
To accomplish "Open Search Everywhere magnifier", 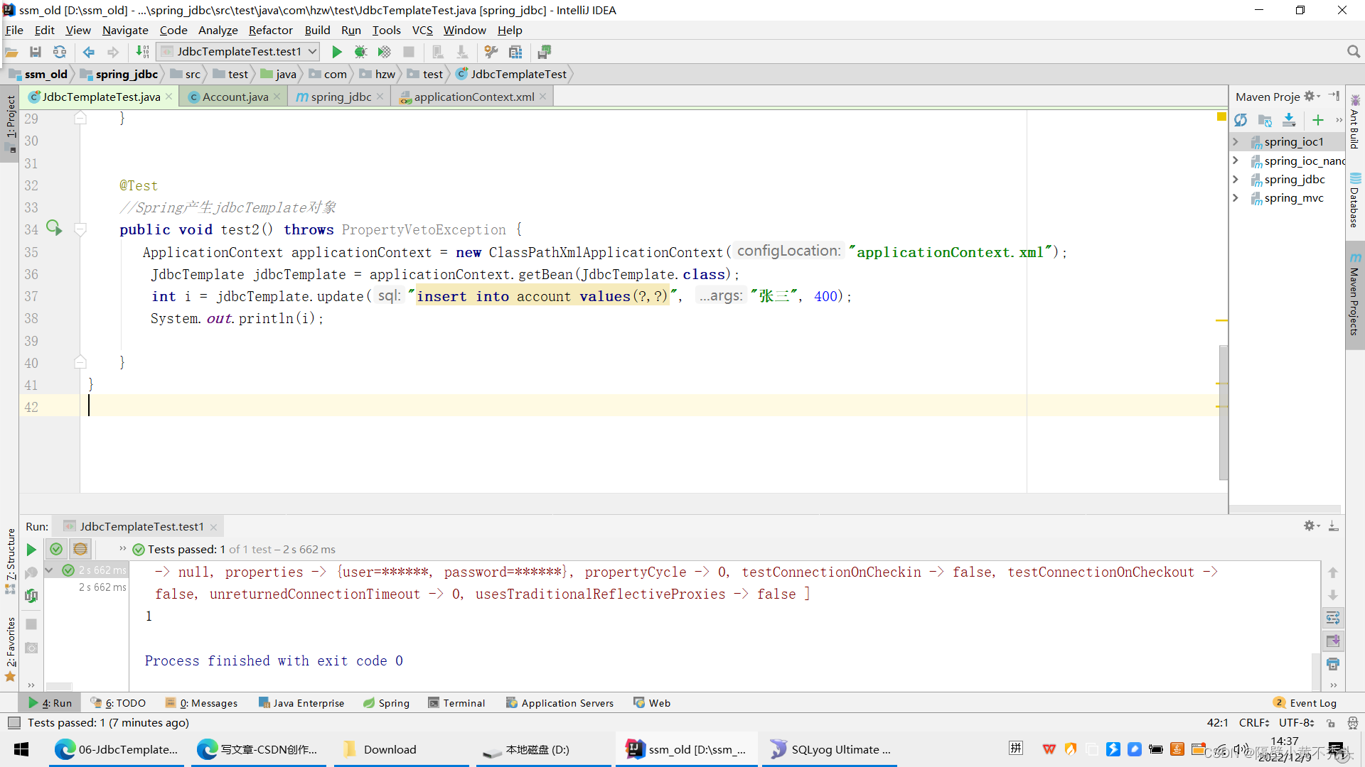I will coord(1354,51).
